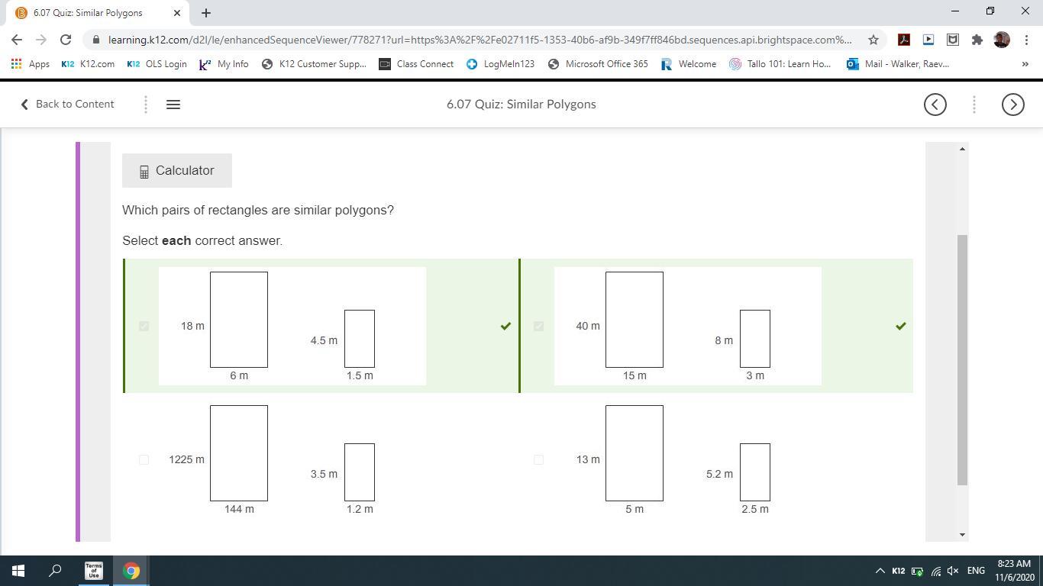The height and width of the screenshot is (586, 1043).
Task: Open the Calculator tool
Action: 177,171
